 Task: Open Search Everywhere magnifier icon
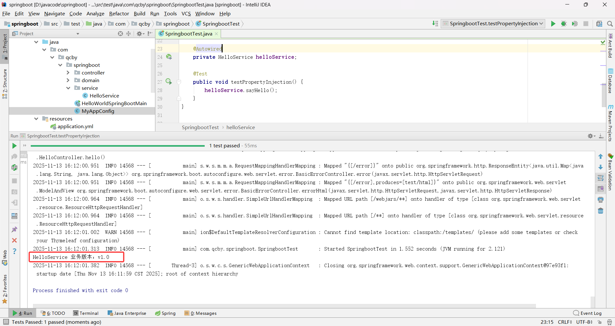coord(610,24)
